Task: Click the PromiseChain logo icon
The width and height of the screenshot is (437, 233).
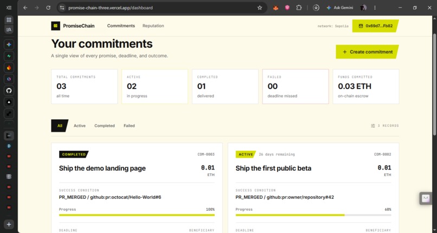Action: pyautogui.click(x=55, y=26)
